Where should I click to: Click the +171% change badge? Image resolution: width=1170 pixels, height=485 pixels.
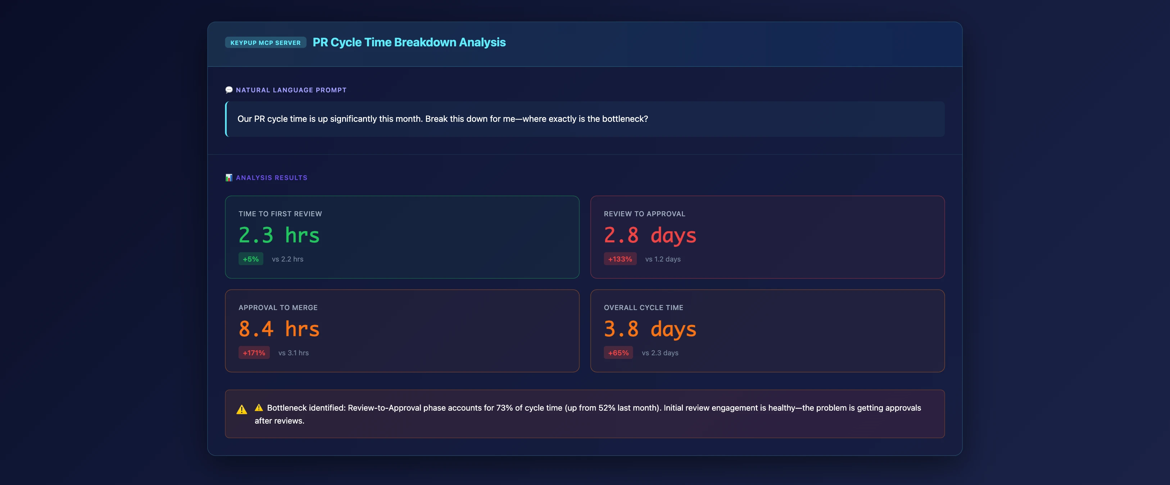tap(254, 353)
